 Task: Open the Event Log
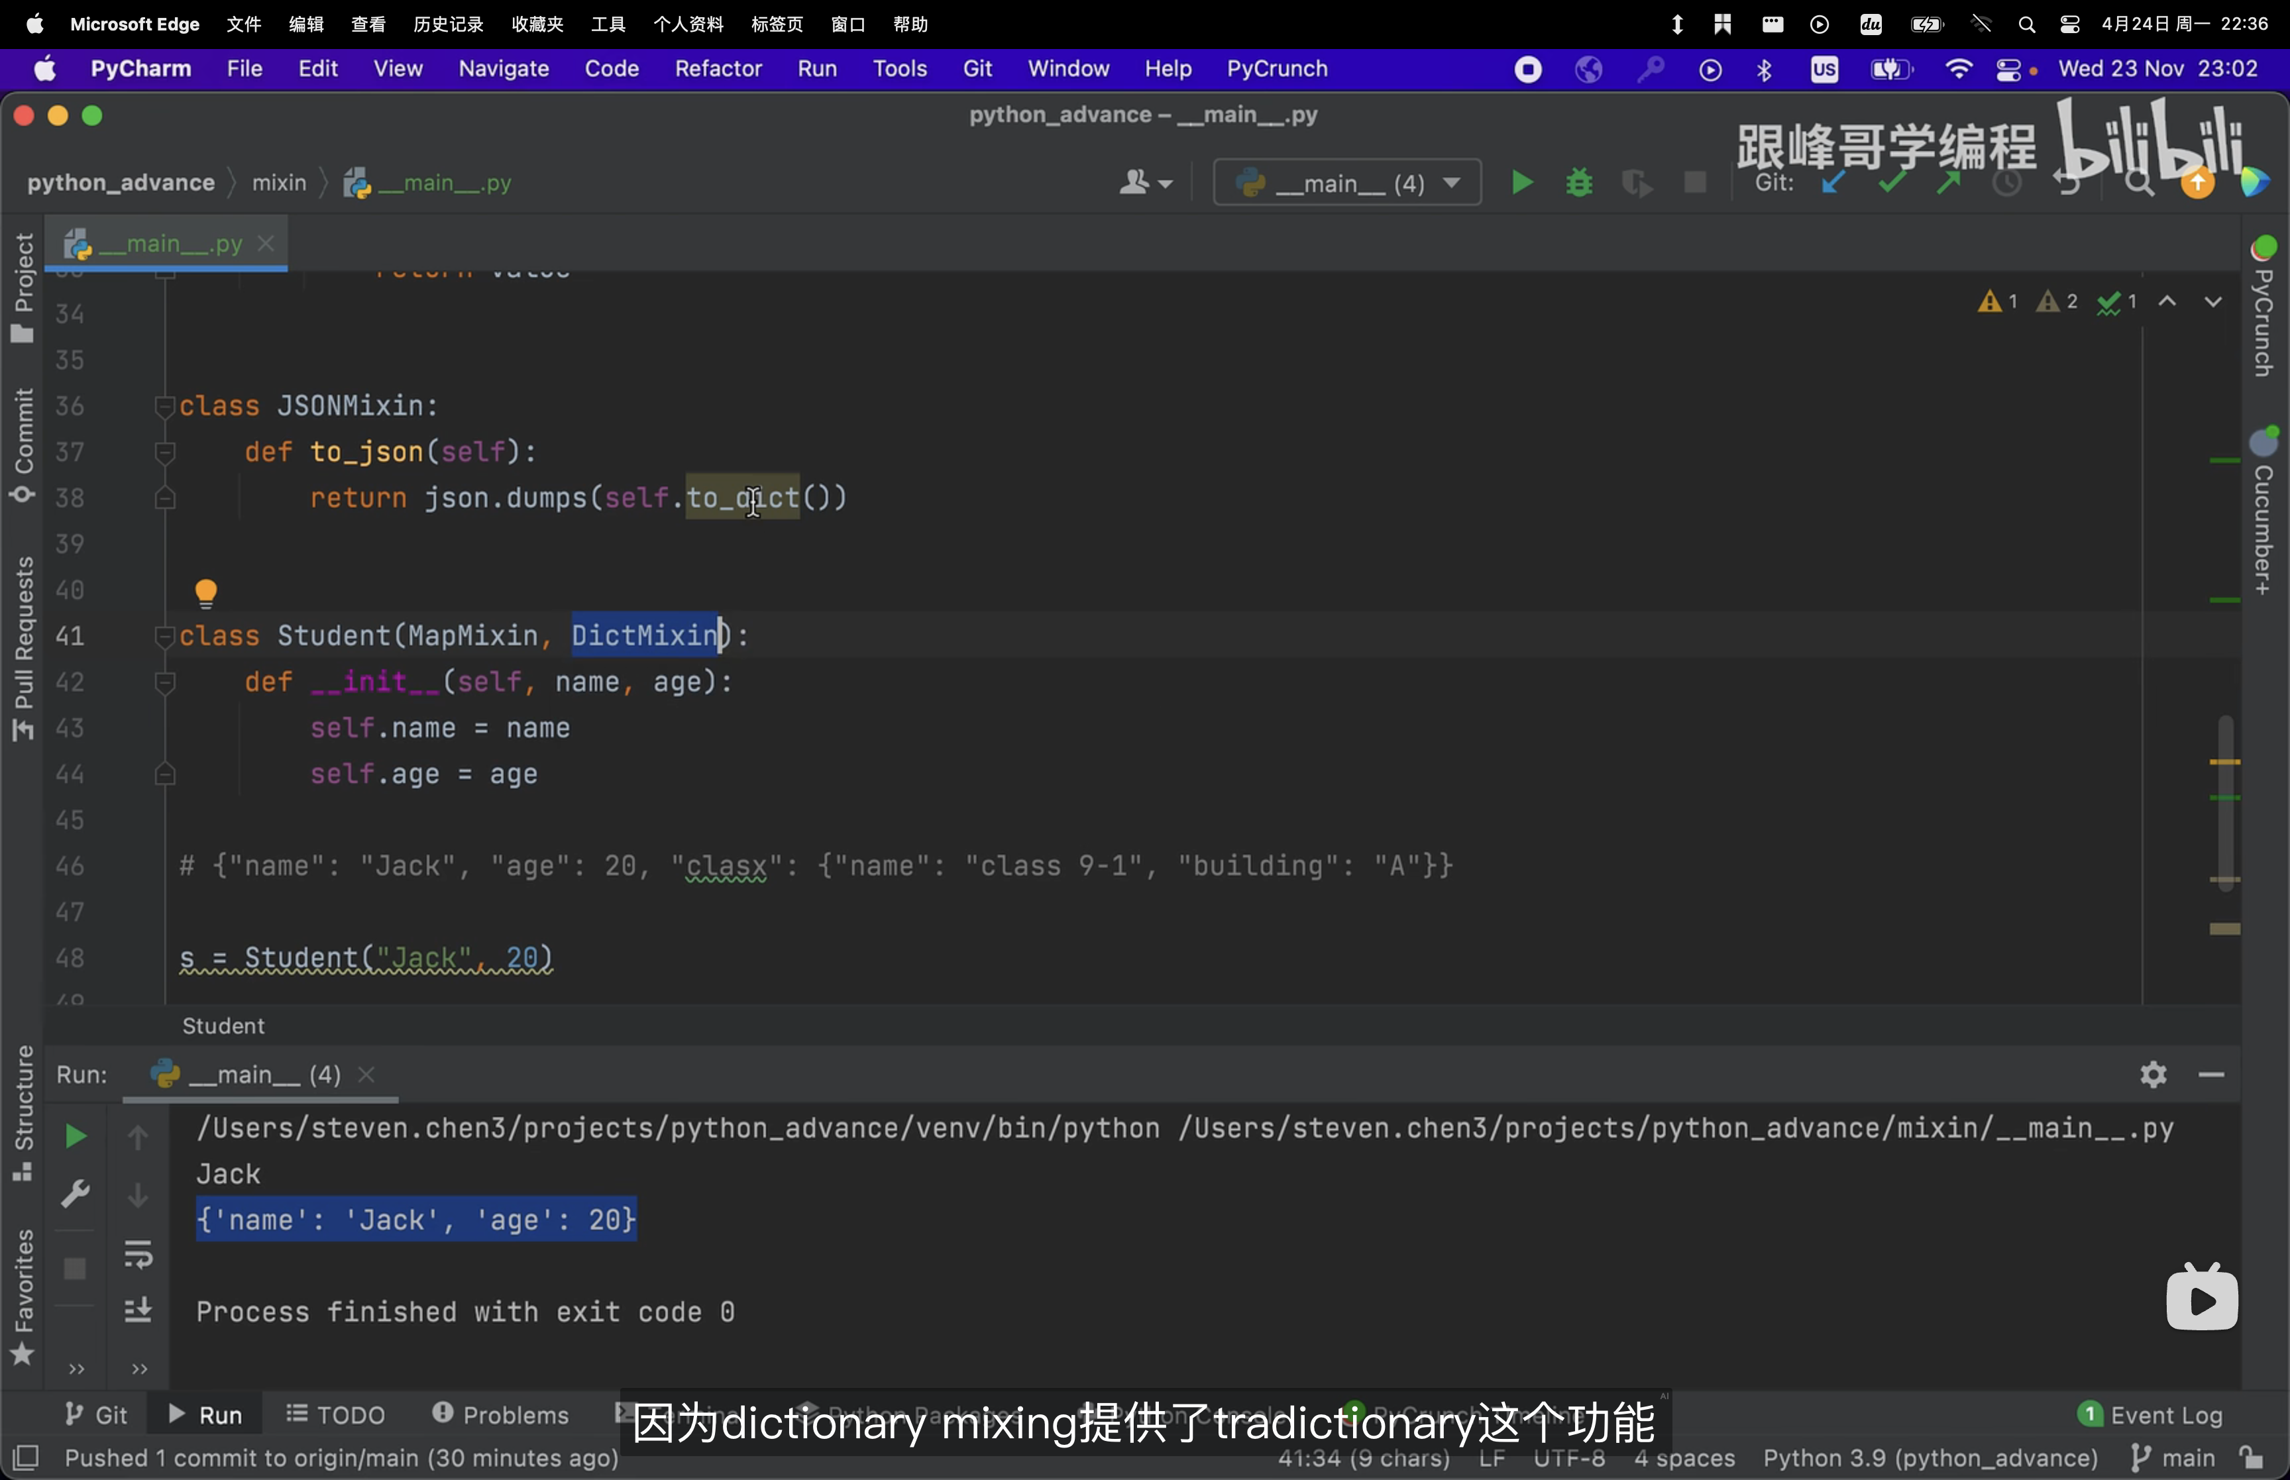click(x=2150, y=1414)
